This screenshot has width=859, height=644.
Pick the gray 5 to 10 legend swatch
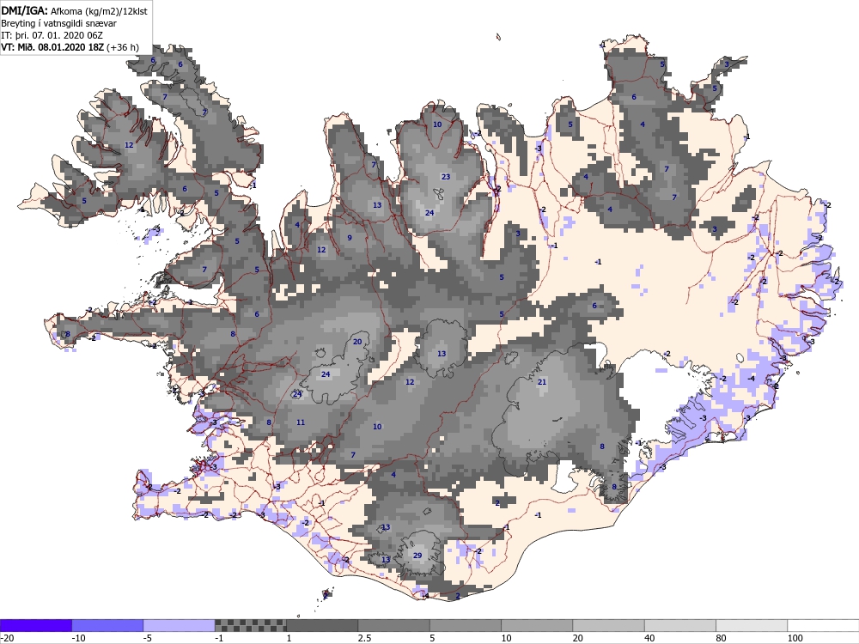(x=466, y=625)
